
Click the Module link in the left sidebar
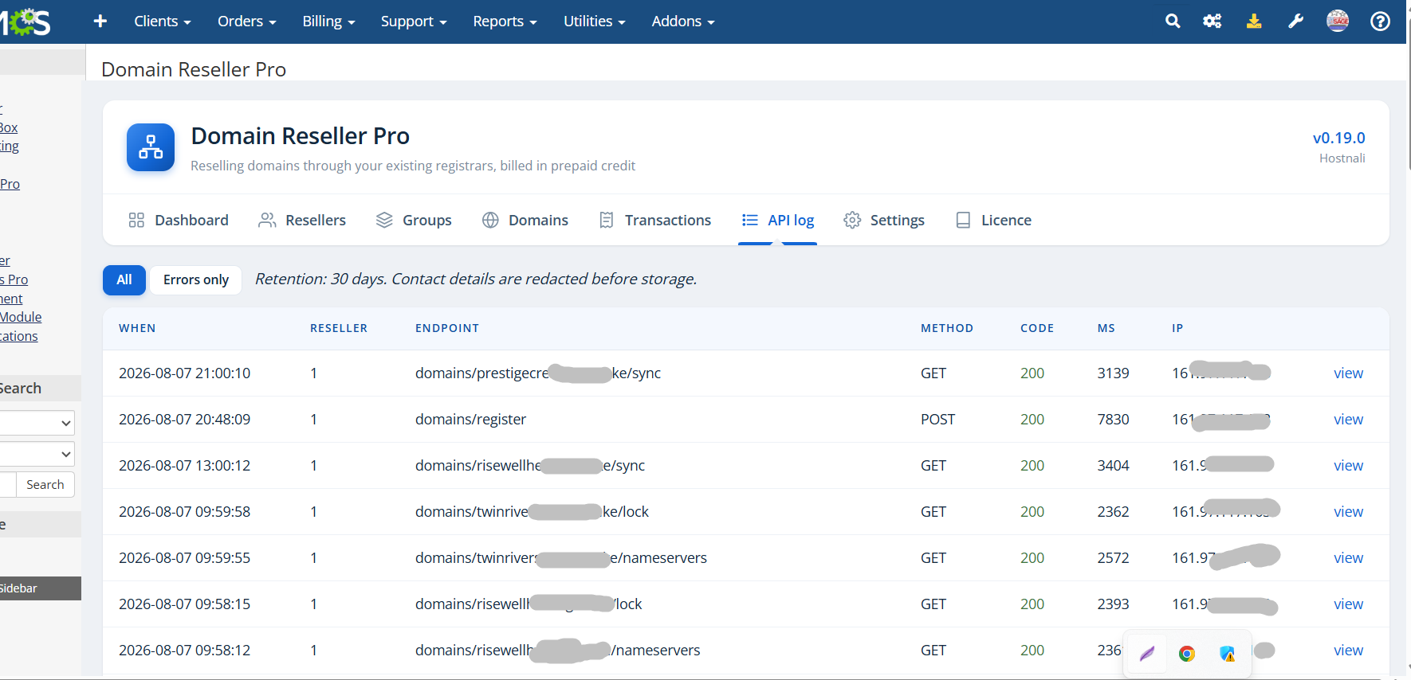[x=21, y=317]
